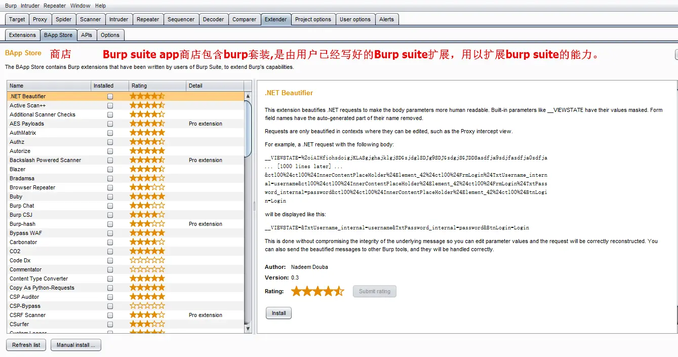Open the Intruder menu

point(30,6)
